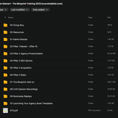Click the folder icon for 02-Pillar 1 Market
This screenshot has height=118, width=118.
tap(5, 47)
